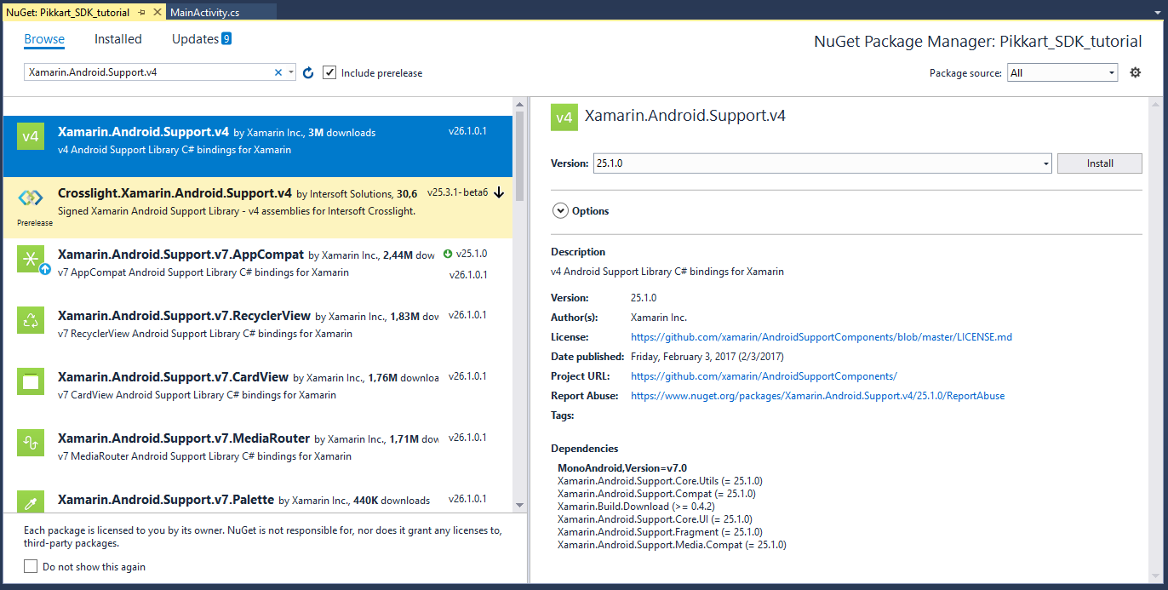Select Xamarin.Android.Support.v7.RecyclerView package row
Viewport: 1168px width, 590px height.
pyautogui.click(x=258, y=330)
